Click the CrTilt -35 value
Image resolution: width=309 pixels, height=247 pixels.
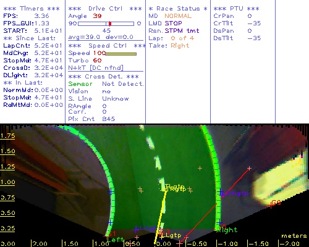(x=254, y=23)
